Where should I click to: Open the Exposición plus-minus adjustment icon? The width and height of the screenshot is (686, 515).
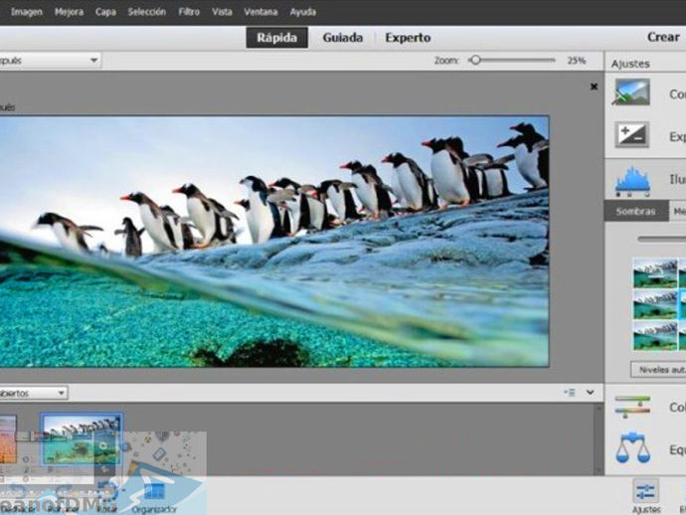631,134
